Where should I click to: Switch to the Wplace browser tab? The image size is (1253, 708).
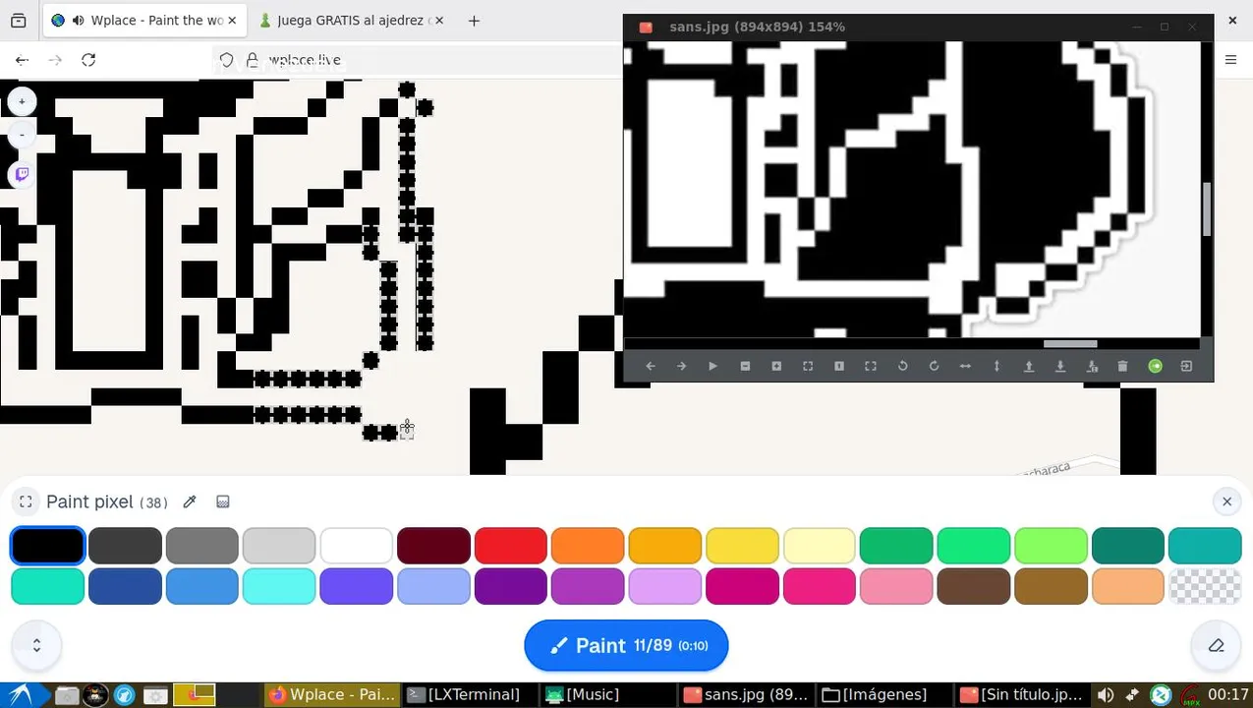[143, 20]
